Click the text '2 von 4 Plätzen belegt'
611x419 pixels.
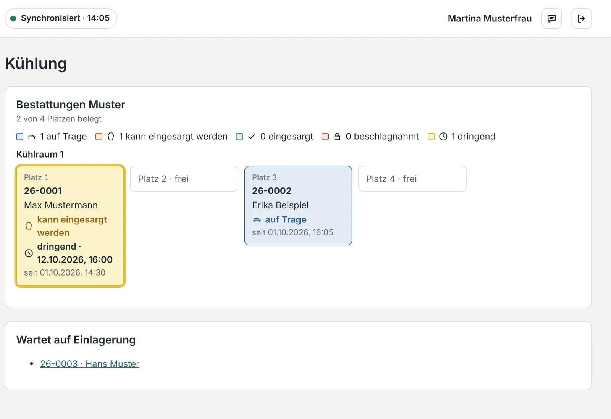[59, 119]
